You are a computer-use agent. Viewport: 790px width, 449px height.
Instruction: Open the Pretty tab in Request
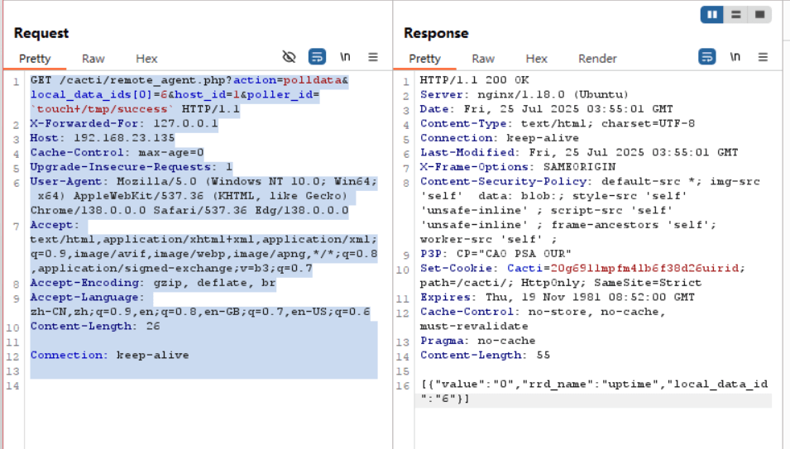35,59
